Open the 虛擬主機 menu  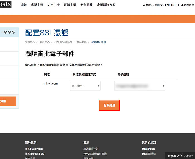point(37,5)
